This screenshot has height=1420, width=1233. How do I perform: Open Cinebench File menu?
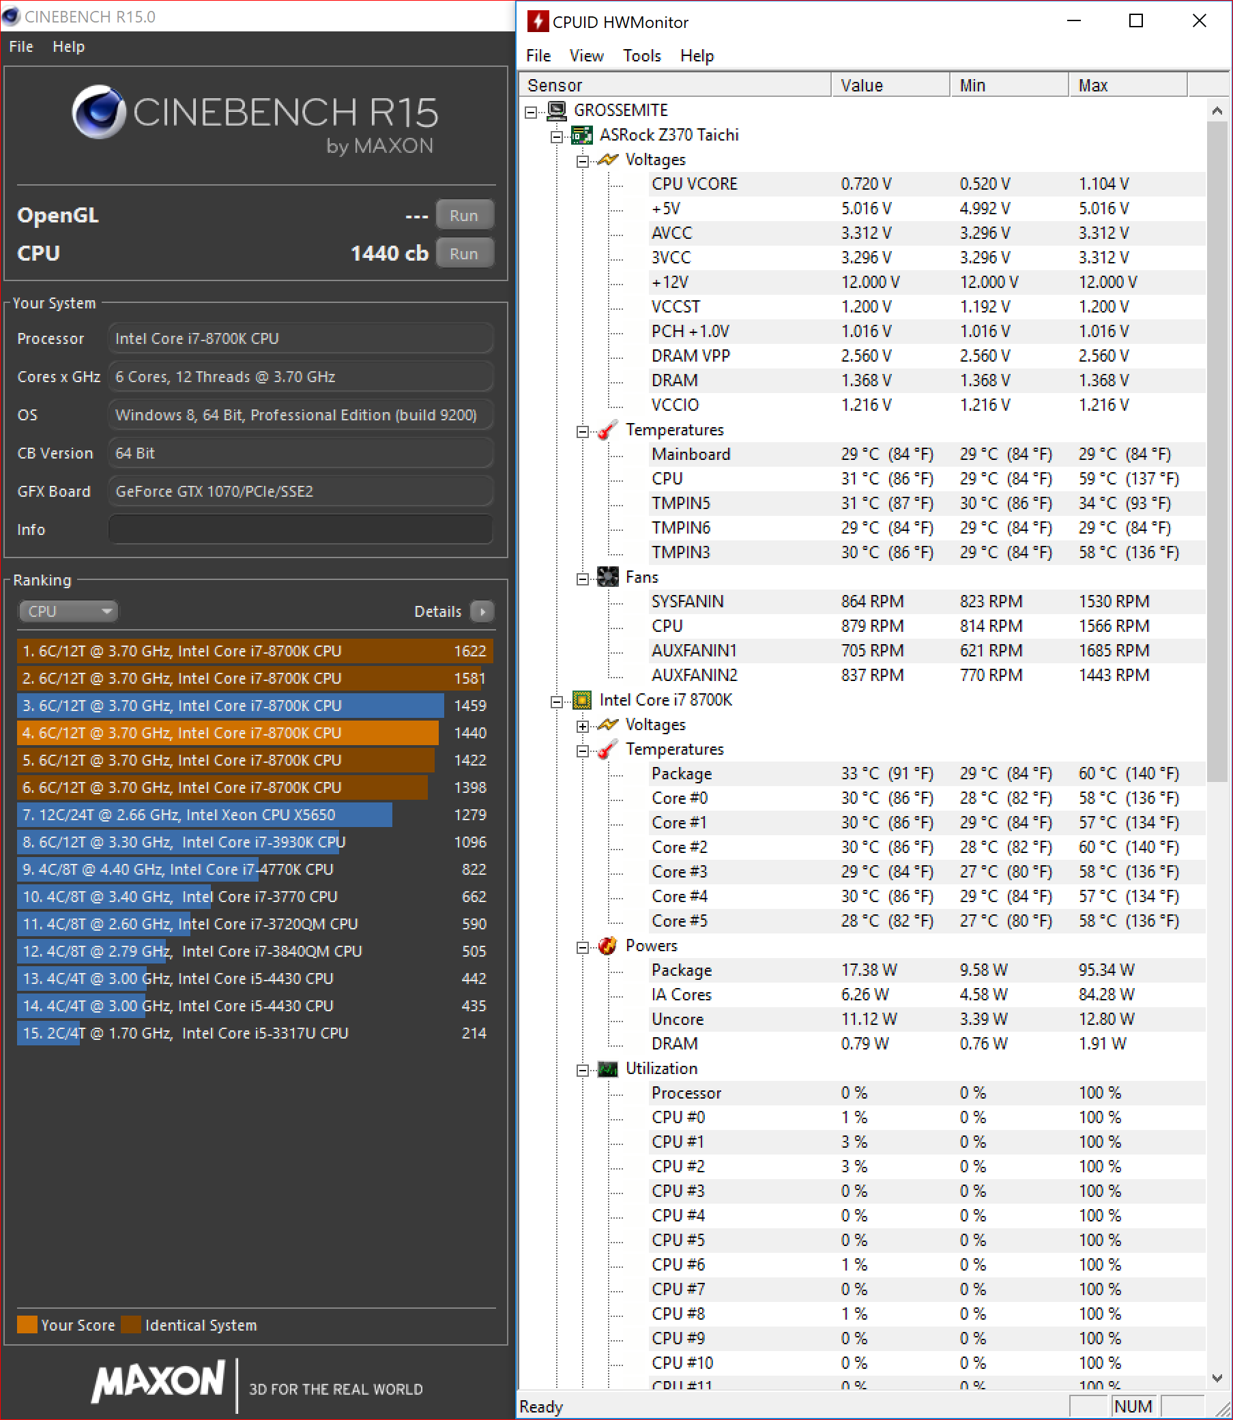[21, 47]
